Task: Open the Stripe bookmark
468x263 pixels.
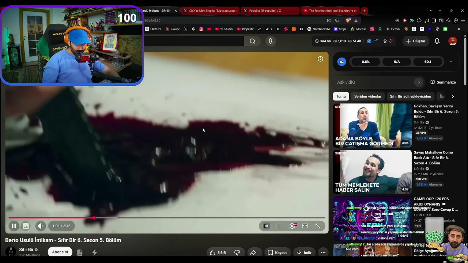Action: pos(340,29)
